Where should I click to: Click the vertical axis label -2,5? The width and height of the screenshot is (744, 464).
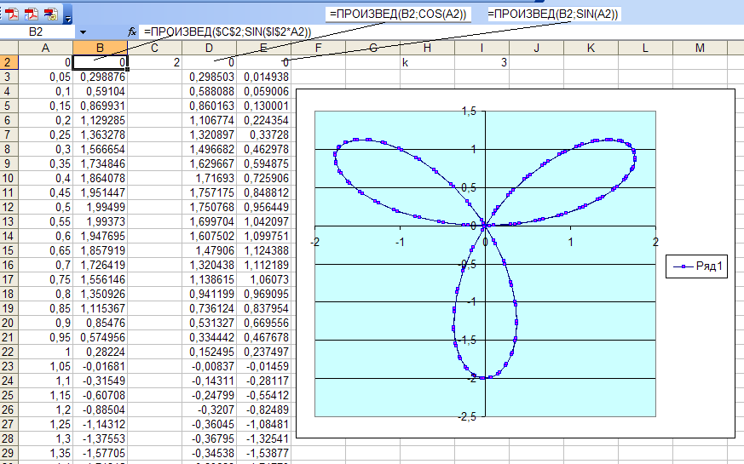click(x=466, y=416)
